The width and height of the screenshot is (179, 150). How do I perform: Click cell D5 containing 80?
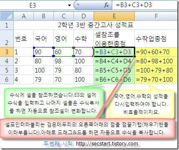83,70
